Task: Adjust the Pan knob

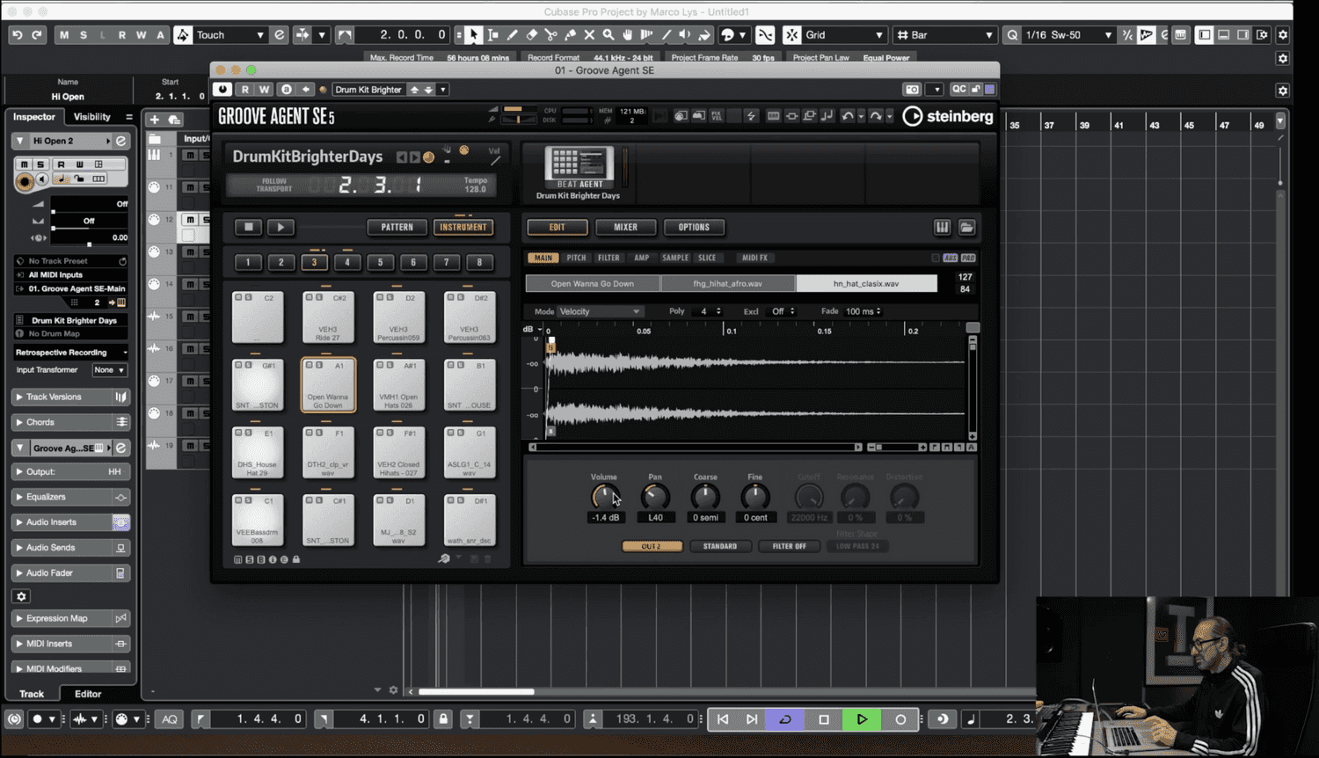Action: [655, 497]
